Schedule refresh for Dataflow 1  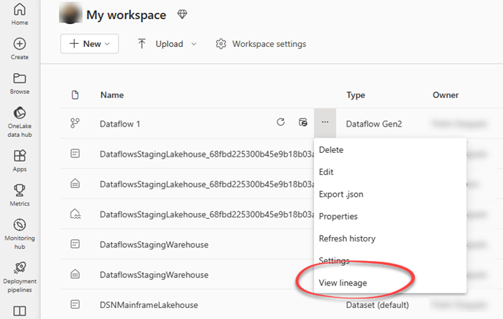303,122
